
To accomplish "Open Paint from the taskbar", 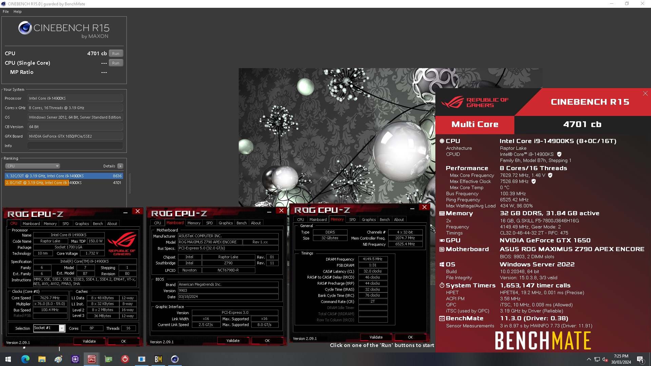I will 58,359.
